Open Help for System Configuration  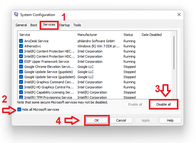click(x=170, y=120)
